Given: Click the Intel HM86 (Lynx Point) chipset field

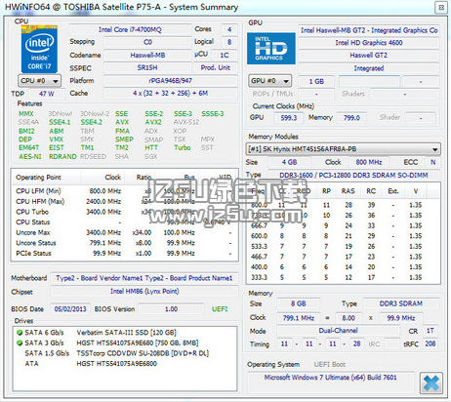Looking at the screenshot, I should coord(144,292).
